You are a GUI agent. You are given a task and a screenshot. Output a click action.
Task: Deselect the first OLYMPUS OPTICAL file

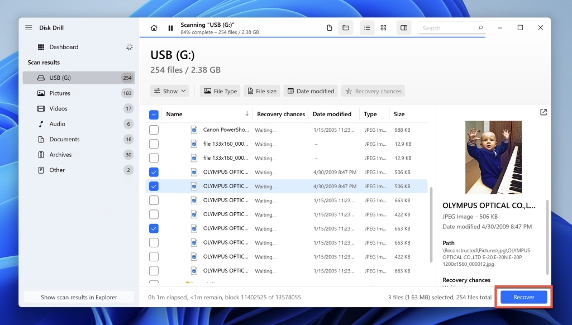point(154,172)
